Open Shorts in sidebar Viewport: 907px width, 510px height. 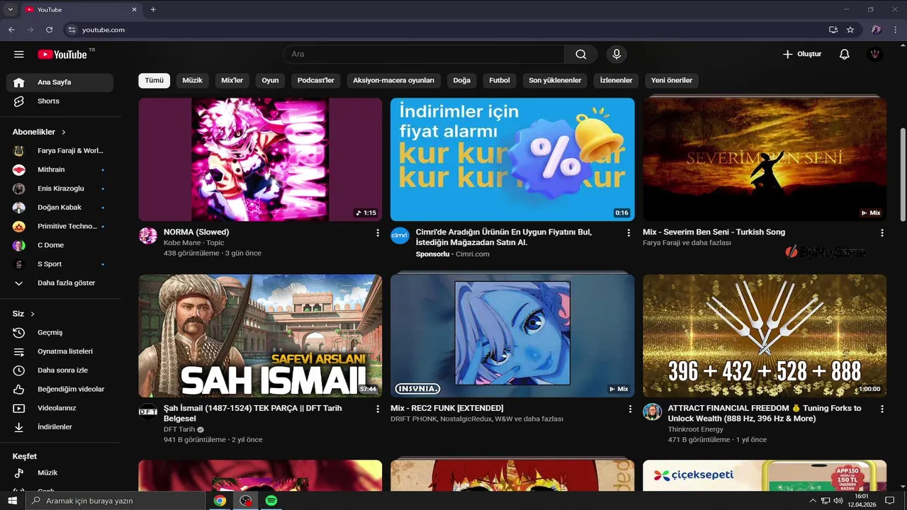60,101
